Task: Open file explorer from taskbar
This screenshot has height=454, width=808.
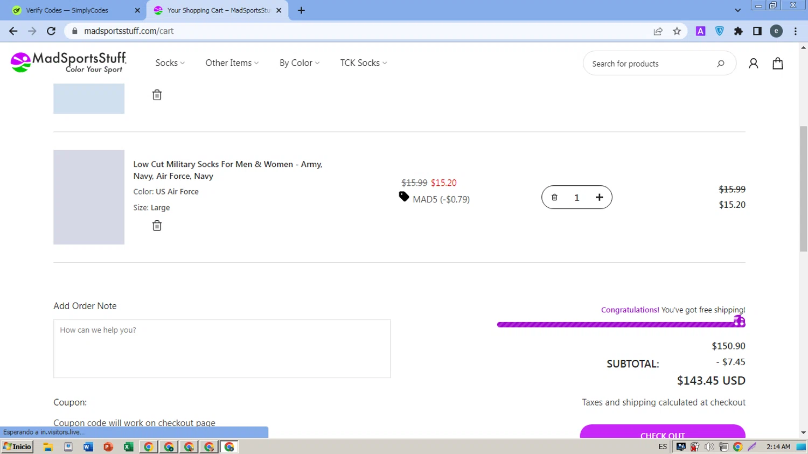Action: (48, 446)
